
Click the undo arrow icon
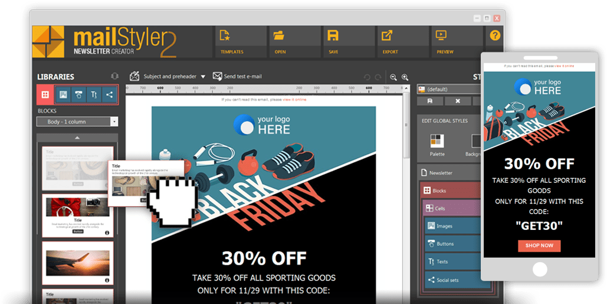[367, 77]
